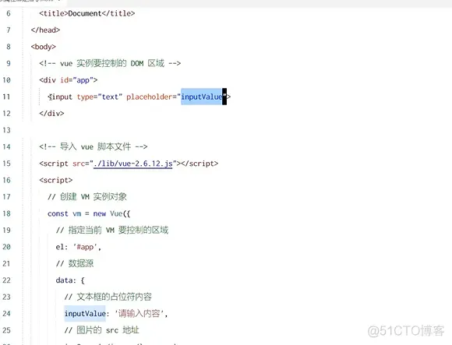This screenshot has height=345, width=452.
Task: Click the '请输入内容' string value
Action: (141, 313)
